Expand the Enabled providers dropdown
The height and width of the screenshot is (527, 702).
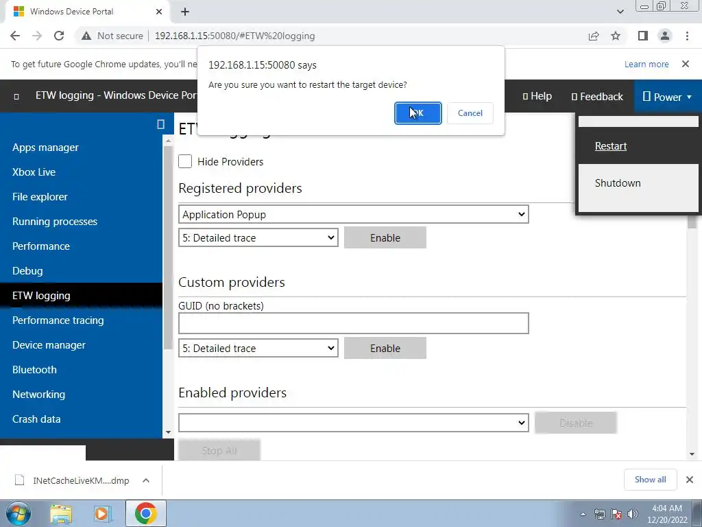353,423
